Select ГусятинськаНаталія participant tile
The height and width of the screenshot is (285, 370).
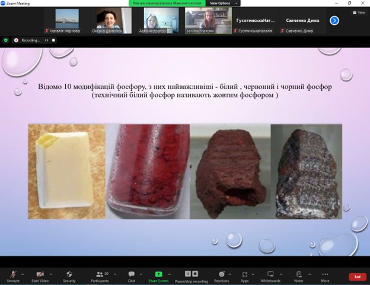click(x=256, y=21)
